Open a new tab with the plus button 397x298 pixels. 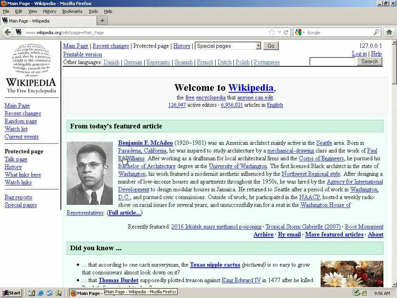click(x=102, y=21)
